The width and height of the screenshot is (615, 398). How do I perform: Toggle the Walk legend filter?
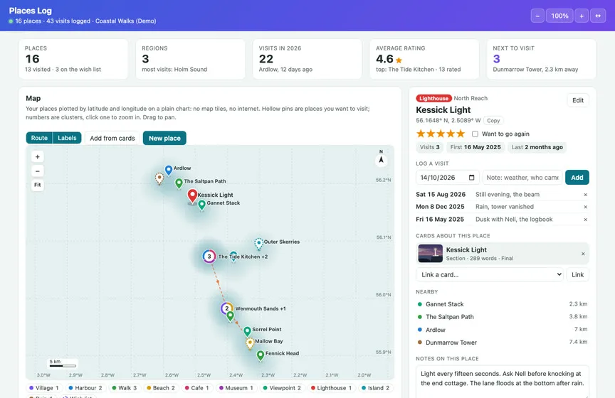pos(125,388)
